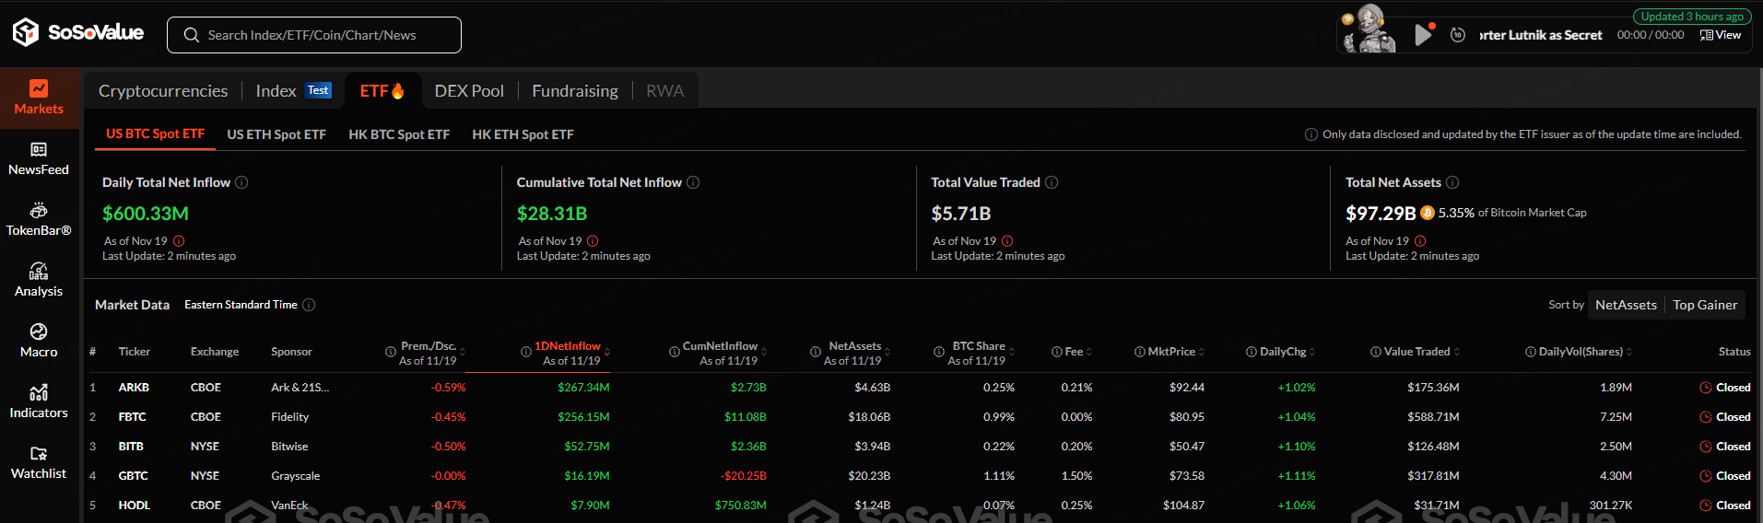Image resolution: width=1763 pixels, height=523 pixels.
Task: Select the HK BTC Spot ETF subtab
Action: click(399, 134)
